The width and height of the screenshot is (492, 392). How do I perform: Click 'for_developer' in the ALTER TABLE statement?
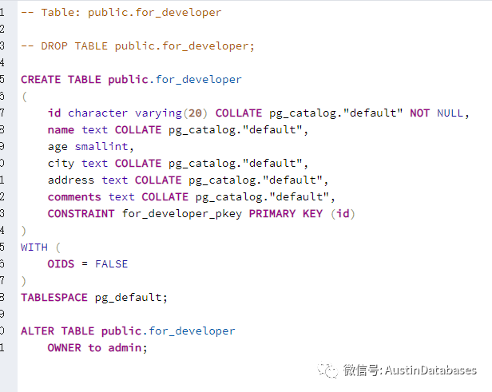[192, 331]
